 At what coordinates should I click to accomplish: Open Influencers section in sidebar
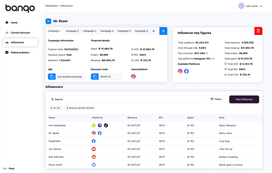[x=20, y=42]
